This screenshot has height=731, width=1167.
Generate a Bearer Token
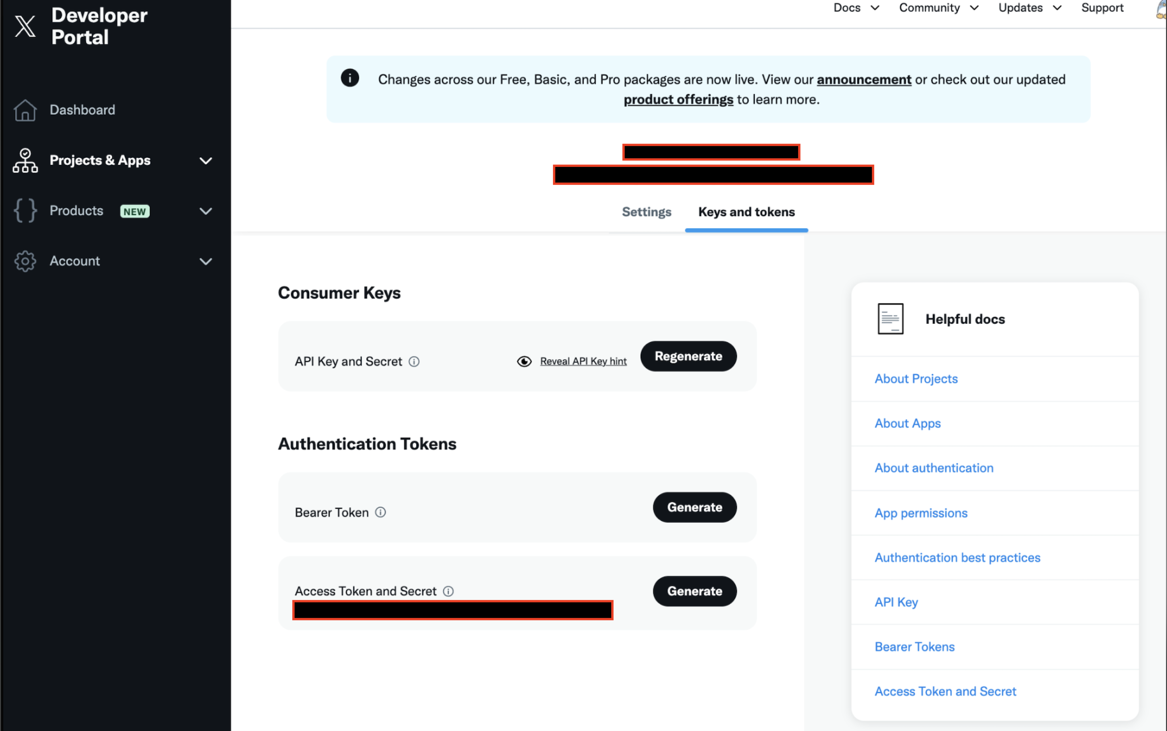694,507
